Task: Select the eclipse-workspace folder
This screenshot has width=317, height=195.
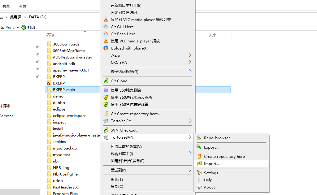Action: [70, 116]
